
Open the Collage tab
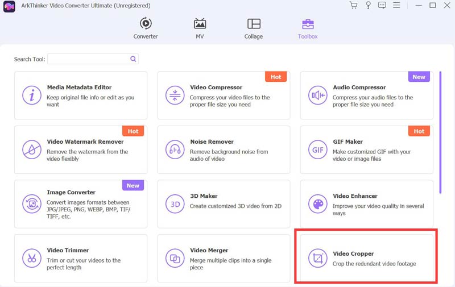click(254, 28)
